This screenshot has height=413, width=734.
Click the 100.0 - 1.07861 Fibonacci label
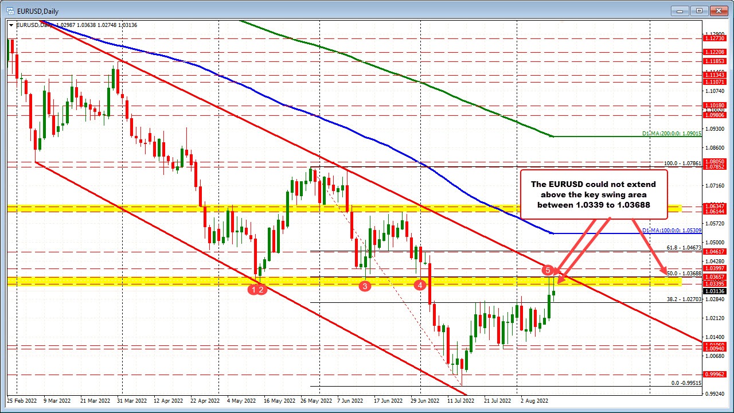pyautogui.click(x=682, y=163)
